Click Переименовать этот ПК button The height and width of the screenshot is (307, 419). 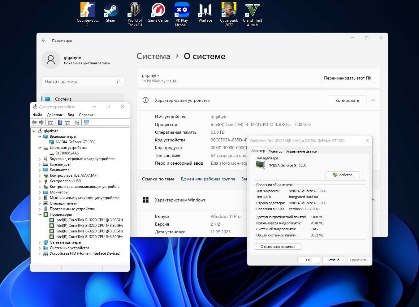(348, 78)
